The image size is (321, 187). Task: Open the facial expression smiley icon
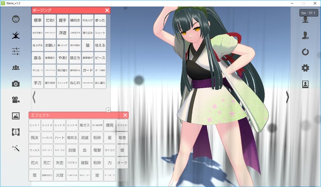coord(16,19)
